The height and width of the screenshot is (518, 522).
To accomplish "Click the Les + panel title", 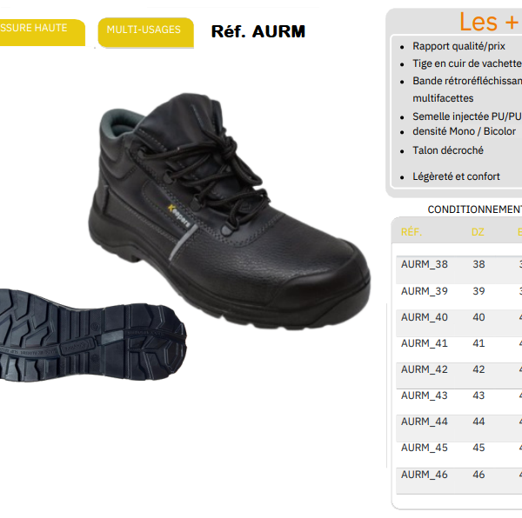I will coord(489,22).
